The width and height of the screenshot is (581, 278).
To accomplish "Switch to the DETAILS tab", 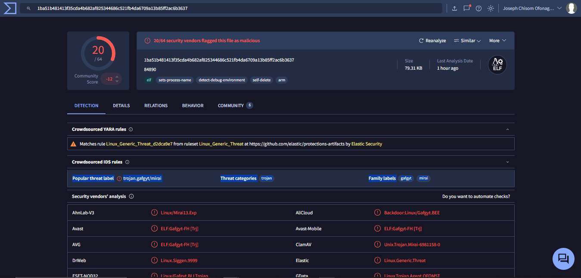I will click(121, 105).
